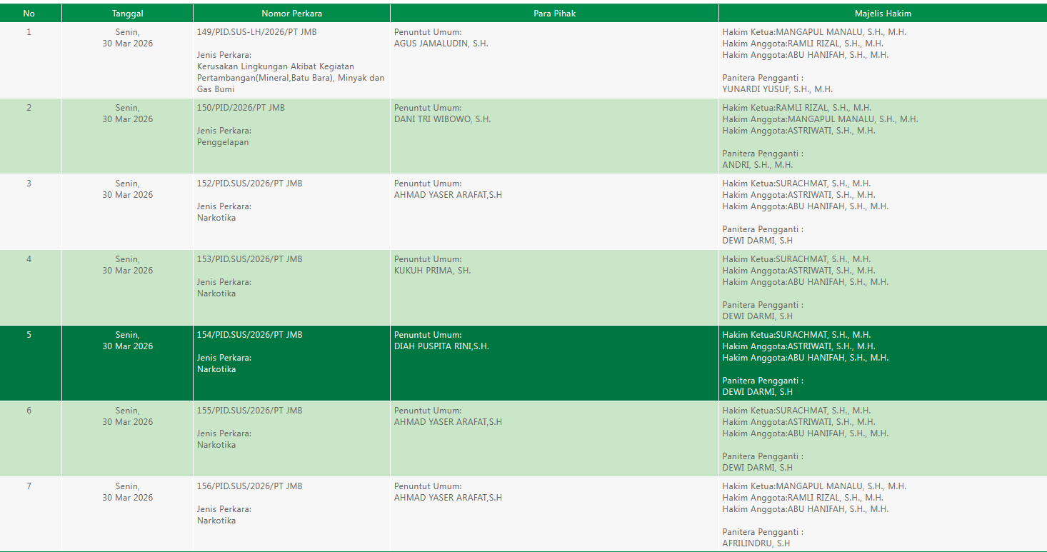Screen dimensions: 1047x552
Task: Click highlighted case 154/PID.SUS/2026/PT JMB
Action: point(249,335)
